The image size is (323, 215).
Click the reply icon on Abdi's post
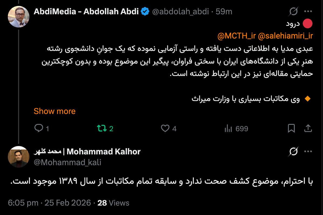[x=39, y=129]
